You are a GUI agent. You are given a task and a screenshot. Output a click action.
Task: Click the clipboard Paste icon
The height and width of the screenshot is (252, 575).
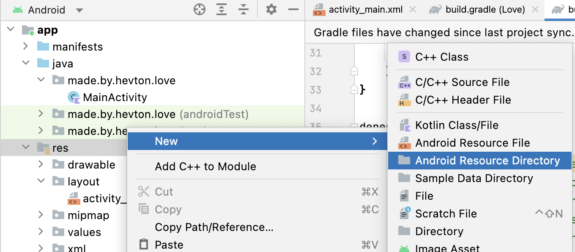[x=144, y=244]
